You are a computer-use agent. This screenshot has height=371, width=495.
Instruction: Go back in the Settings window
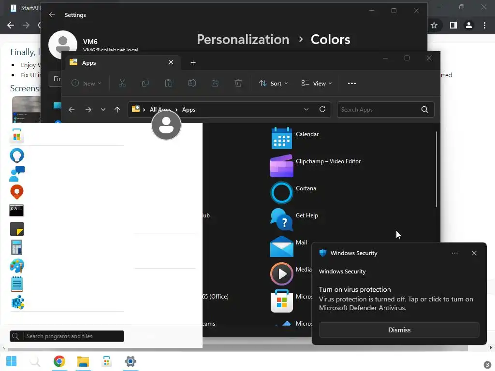click(52, 14)
